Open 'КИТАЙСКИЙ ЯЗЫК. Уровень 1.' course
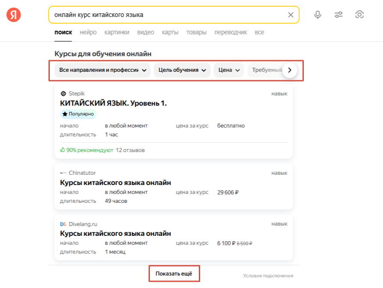383x288 pixels. pyautogui.click(x=113, y=103)
